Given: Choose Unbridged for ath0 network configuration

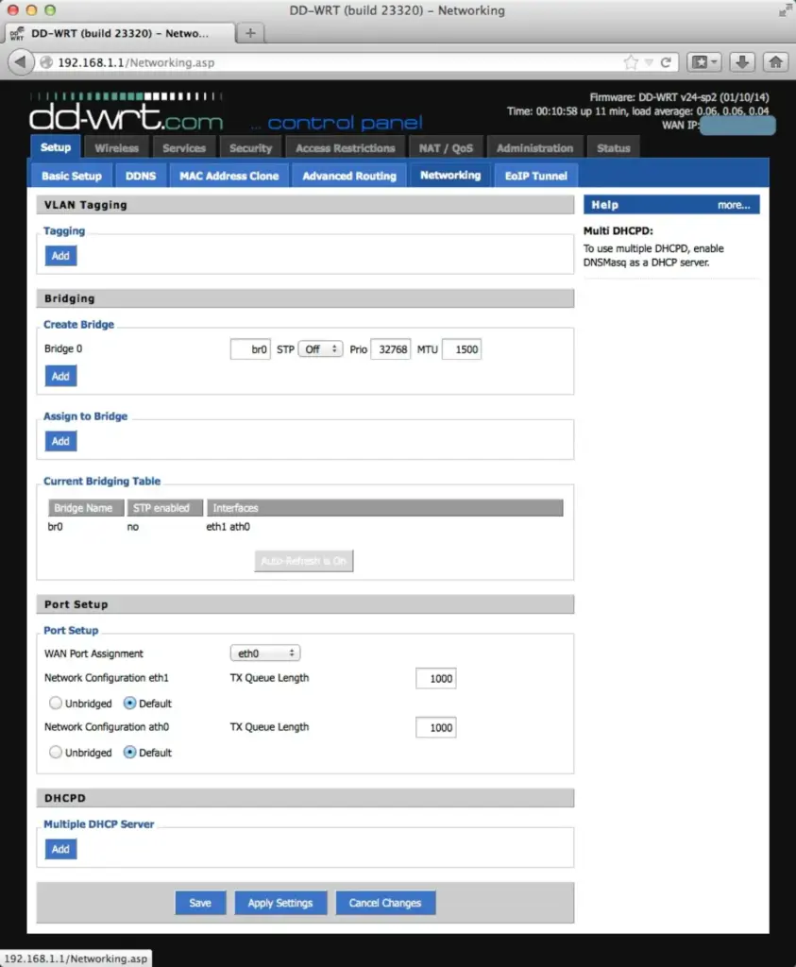Looking at the screenshot, I should pos(56,753).
